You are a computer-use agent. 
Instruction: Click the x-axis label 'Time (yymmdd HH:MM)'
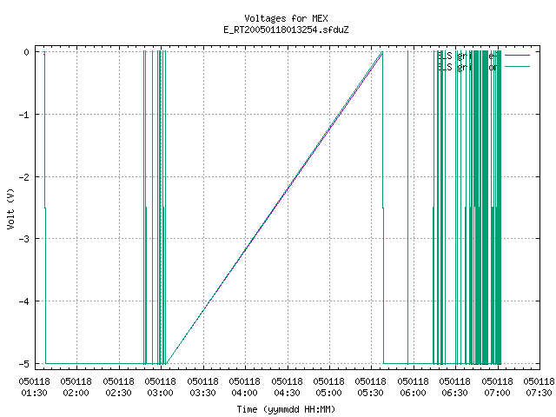coord(286,409)
